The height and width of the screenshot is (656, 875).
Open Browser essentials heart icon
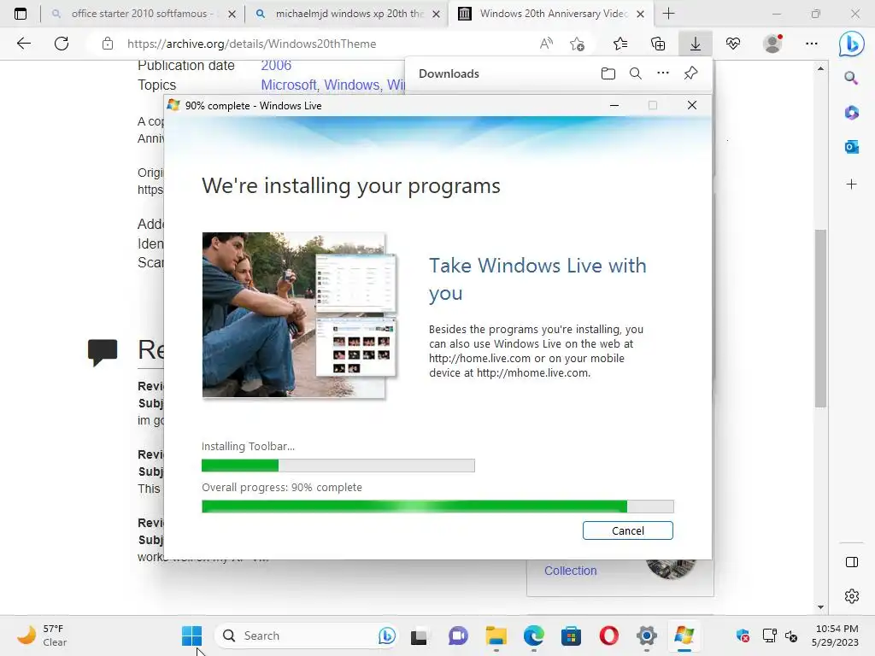tap(733, 44)
